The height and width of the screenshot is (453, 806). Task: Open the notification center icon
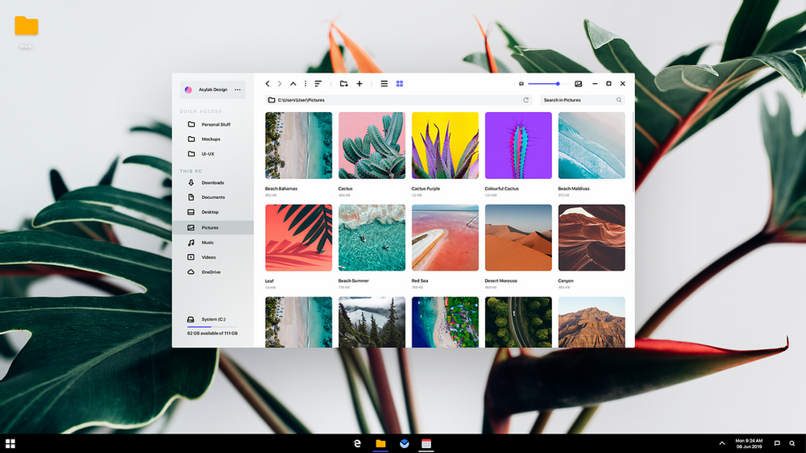777,443
